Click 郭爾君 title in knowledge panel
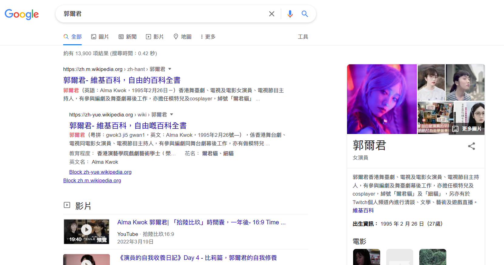The width and height of the screenshot is (504, 265). point(369,146)
